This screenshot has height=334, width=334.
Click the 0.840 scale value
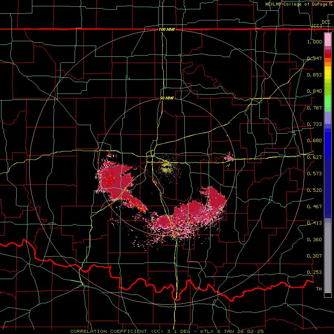[x=314, y=91]
